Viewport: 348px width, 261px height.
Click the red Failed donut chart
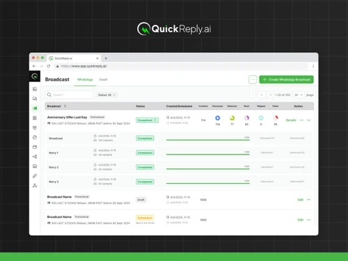[x=276, y=118]
